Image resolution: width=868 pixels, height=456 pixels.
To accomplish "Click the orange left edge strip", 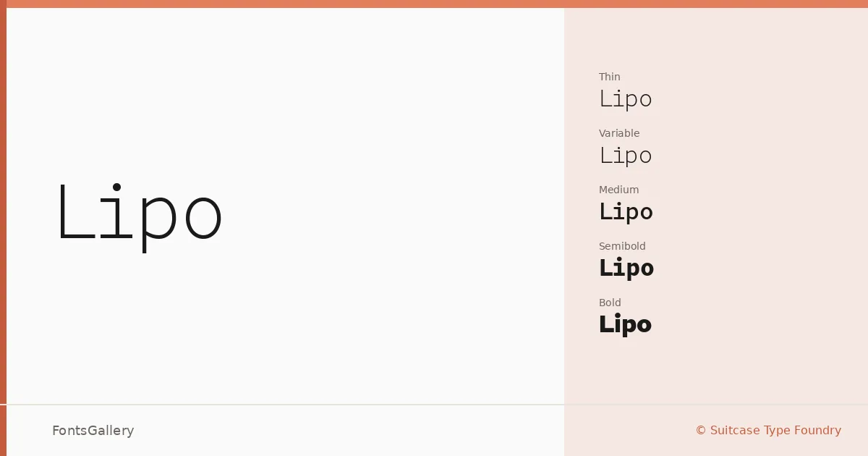I will point(3,232).
